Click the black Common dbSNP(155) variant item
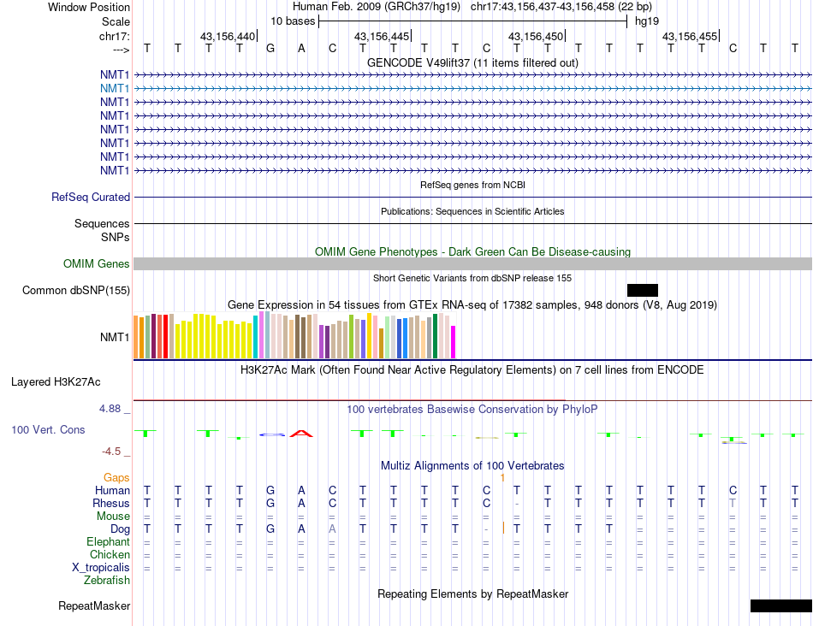The width and height of the screenshot is (813, 626). (x=643, y=290)
